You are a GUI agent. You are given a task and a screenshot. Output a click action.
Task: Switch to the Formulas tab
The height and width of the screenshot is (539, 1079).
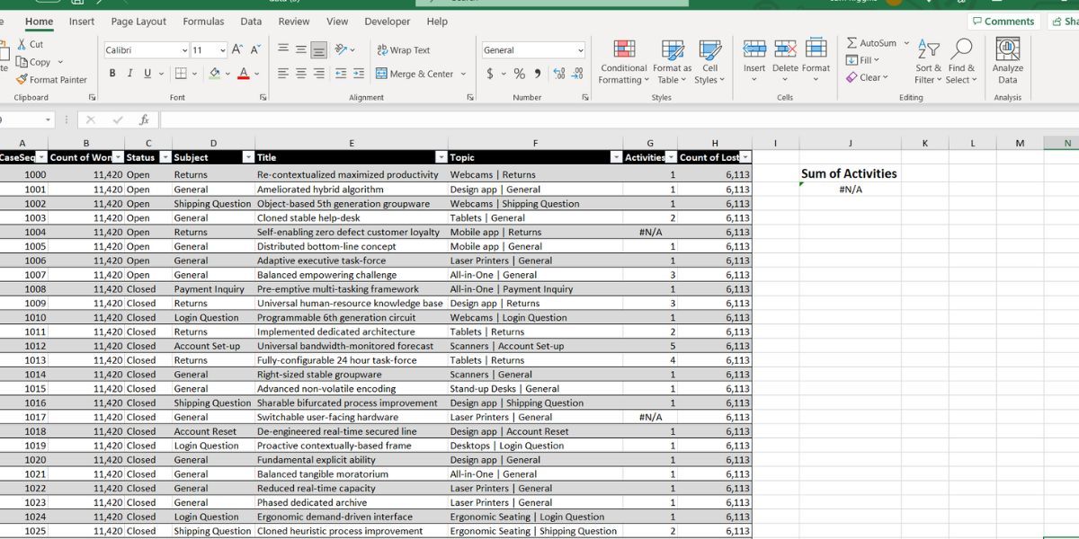[x=203, y=22]
